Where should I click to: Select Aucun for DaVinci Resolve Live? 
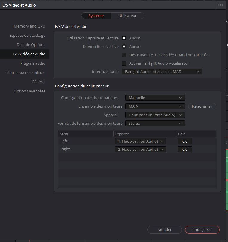tap(124, 46)
